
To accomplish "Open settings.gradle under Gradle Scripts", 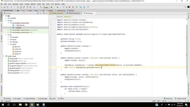I will [14, 70].
